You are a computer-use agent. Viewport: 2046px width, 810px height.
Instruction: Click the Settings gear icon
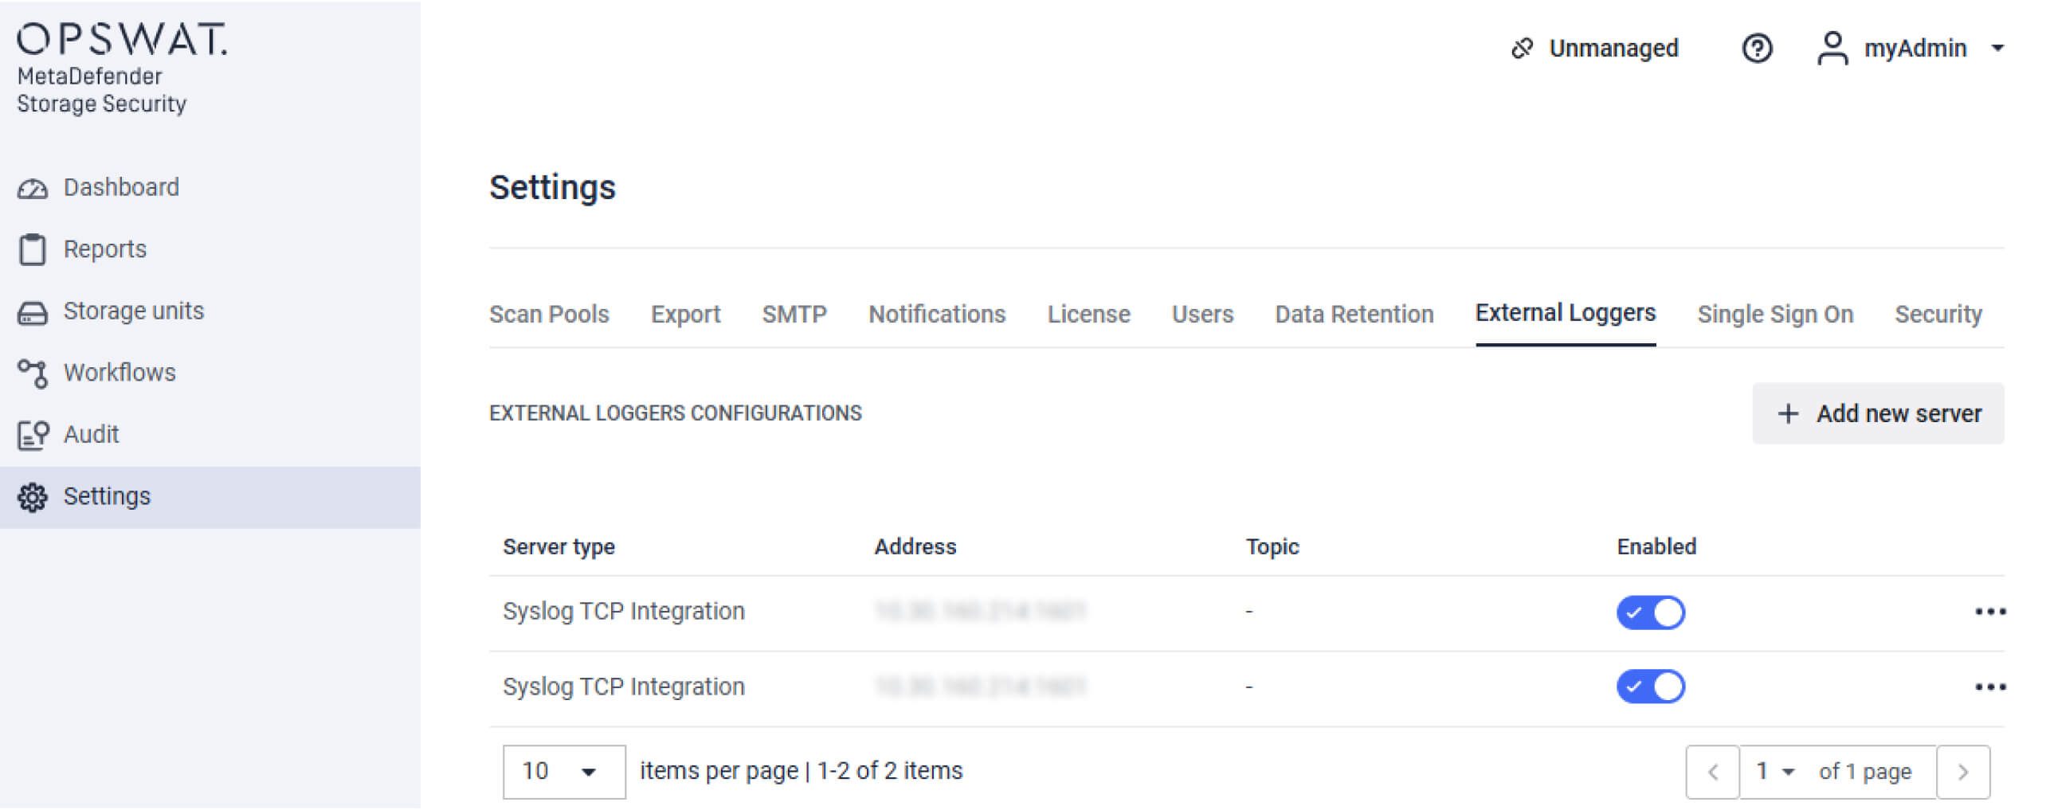32,495
